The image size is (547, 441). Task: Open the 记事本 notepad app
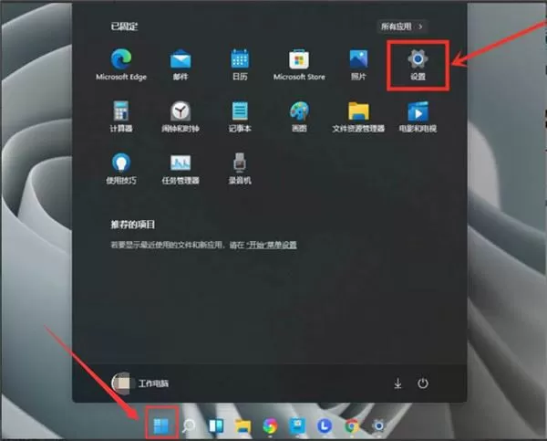coord(240,117)
